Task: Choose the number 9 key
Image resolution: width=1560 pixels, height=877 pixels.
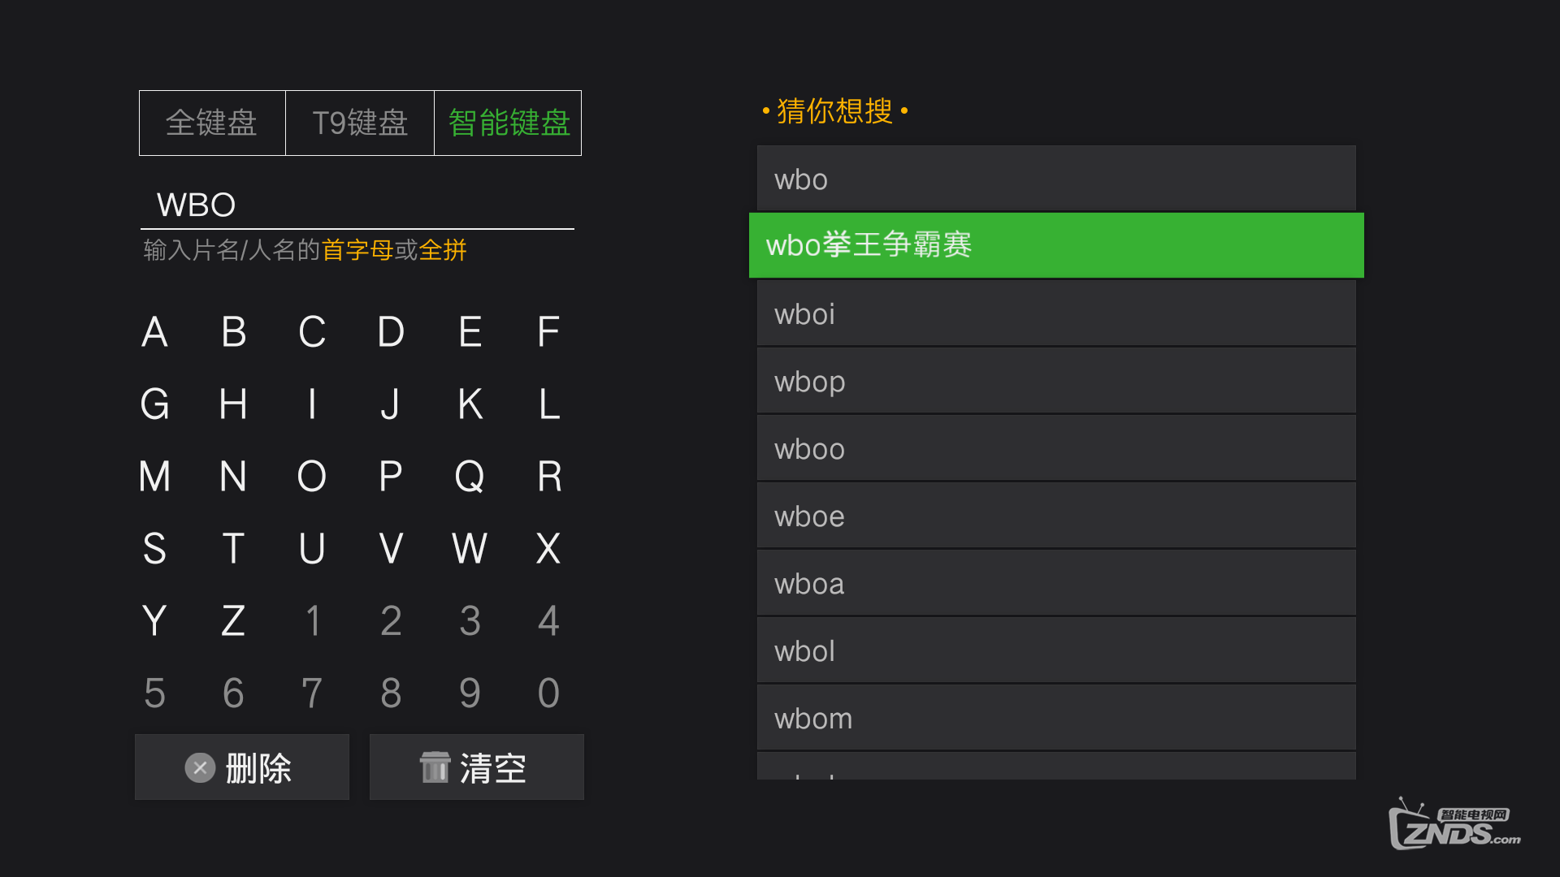Action: (470, 693)
